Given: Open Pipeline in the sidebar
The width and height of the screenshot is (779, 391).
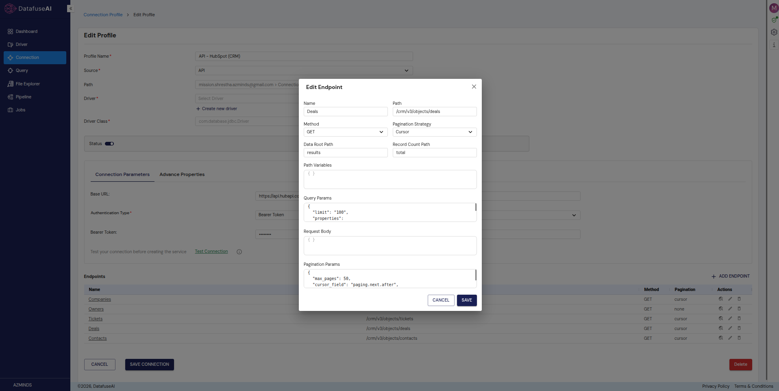Looking at the screenshot, I should (x=35, y=97).
